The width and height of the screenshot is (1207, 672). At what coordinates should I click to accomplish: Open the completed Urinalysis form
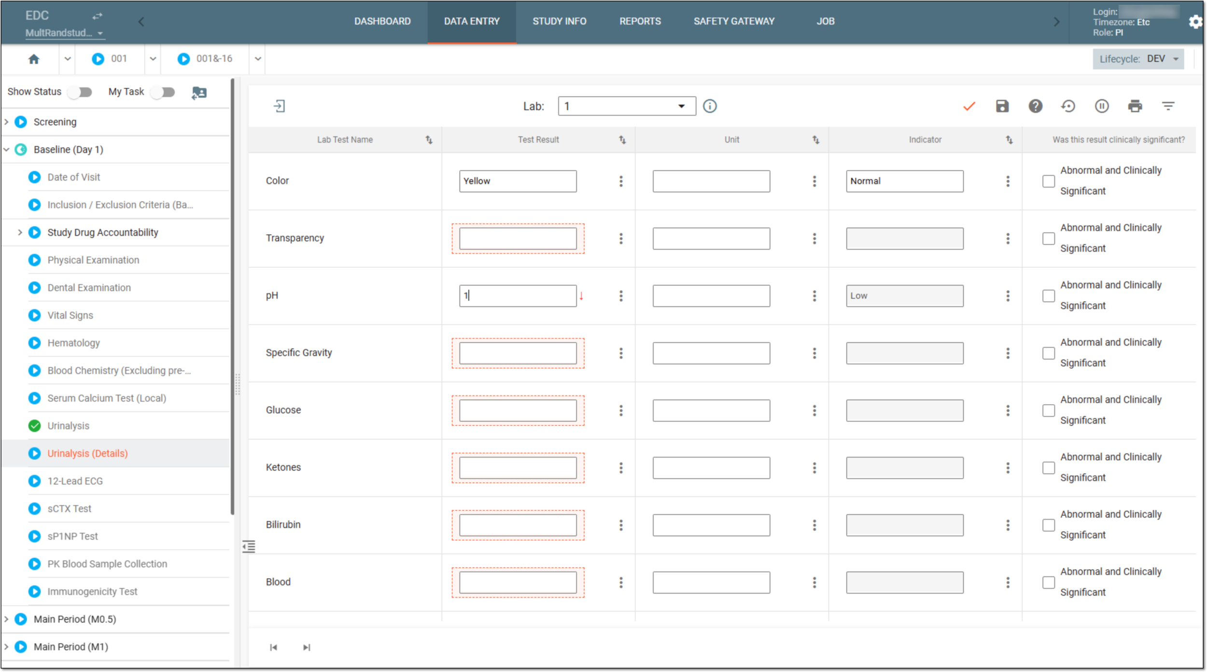click(68, 426)
